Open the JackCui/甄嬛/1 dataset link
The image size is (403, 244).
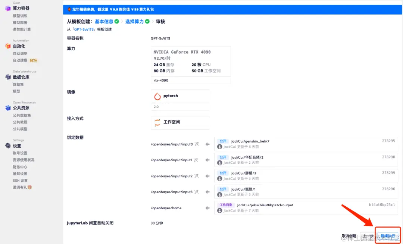(x=243, y=189)
